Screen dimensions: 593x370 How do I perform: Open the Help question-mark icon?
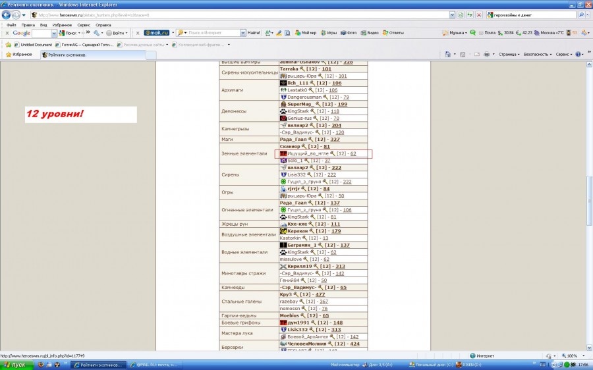tap(578, 55)
